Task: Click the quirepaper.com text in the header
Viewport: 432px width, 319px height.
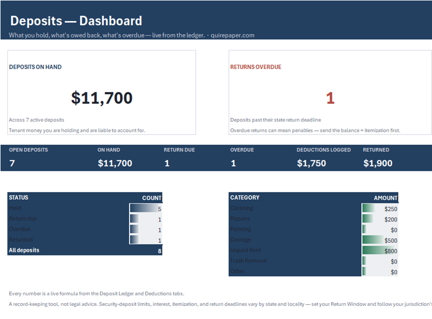Action: pyautogui.click(x=233, y=35)
